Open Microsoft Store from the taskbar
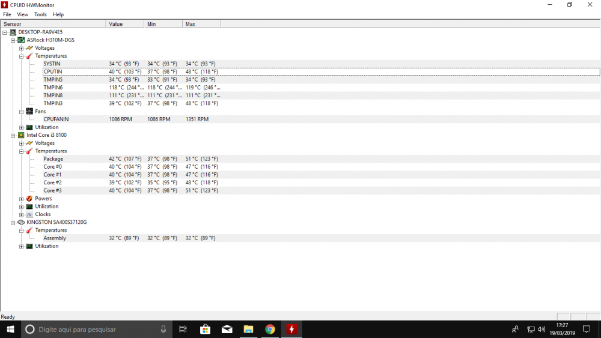 point(205,329)
